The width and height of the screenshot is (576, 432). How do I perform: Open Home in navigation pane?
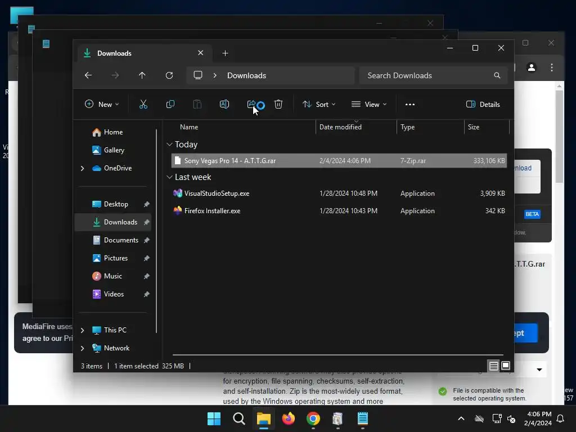click(x=113, y=132)
